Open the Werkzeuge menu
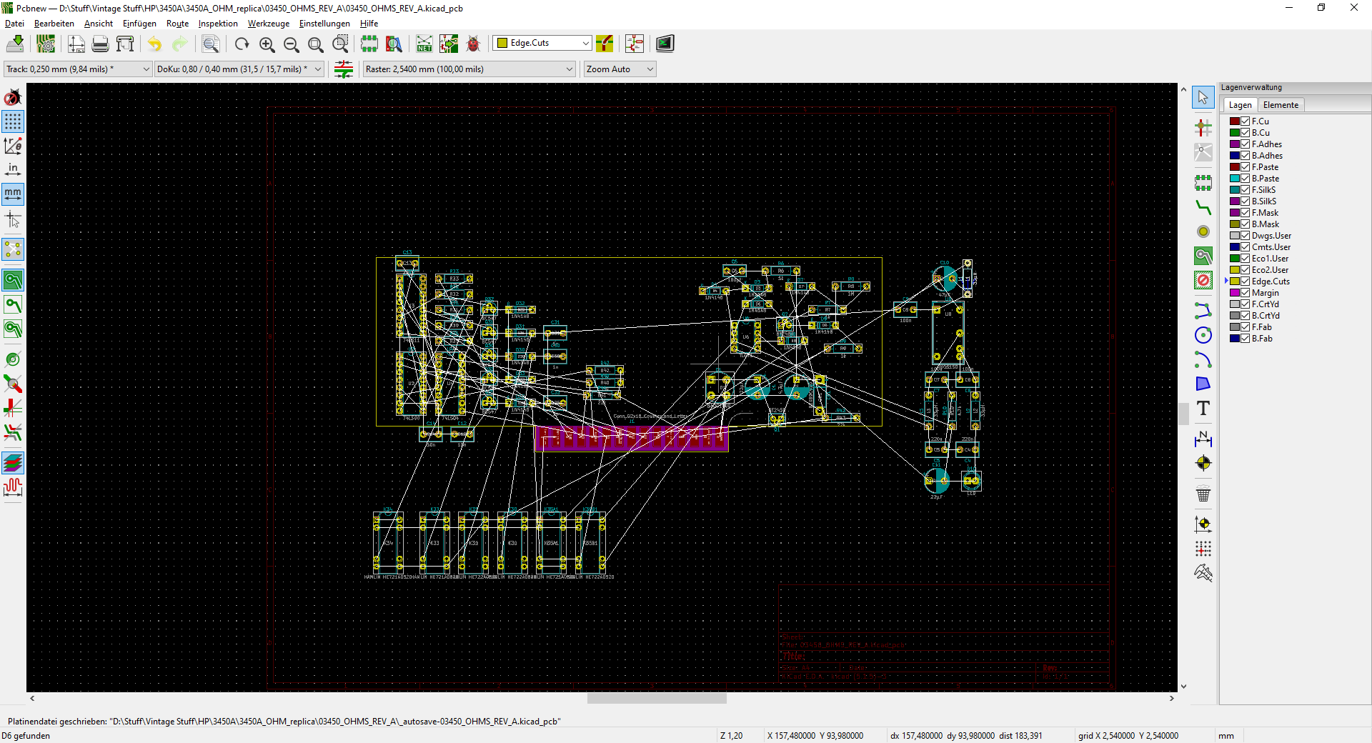 [269, 24]
